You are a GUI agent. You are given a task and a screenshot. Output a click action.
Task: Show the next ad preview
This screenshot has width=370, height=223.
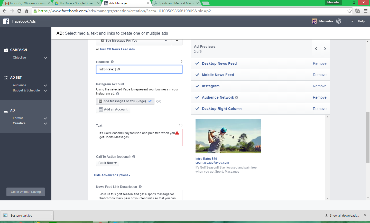(x=325, y=49)
